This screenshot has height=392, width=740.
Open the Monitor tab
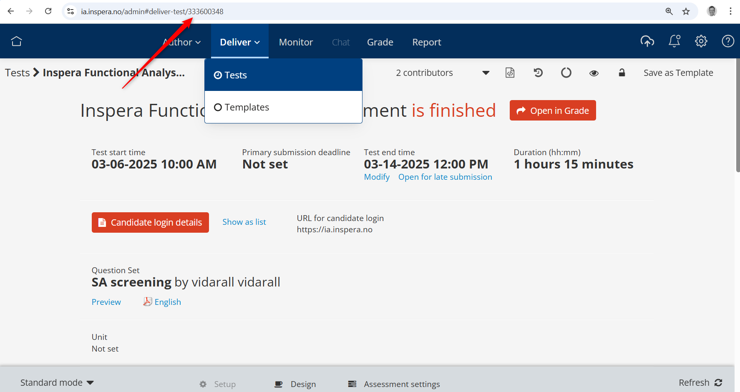(296, 42)
